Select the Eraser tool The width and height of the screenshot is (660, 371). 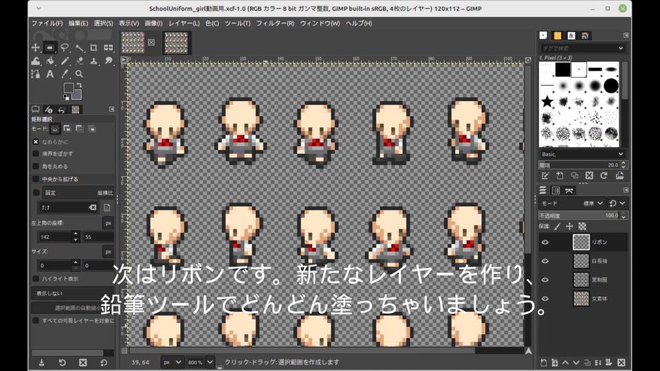click(x=79, y=61)
